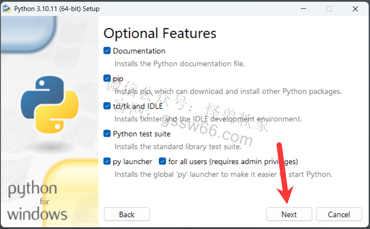Click the Python installer icon in title bar
The height and width of the screenshot is (229, 370).
[x=7, y=8]
